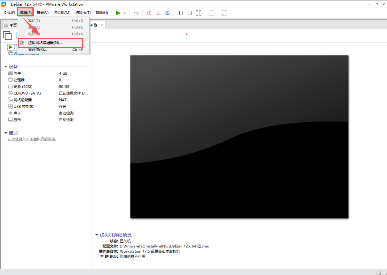Click the console view toolbar icon
Screen dimensions: 387x275
tap(212, 13)
